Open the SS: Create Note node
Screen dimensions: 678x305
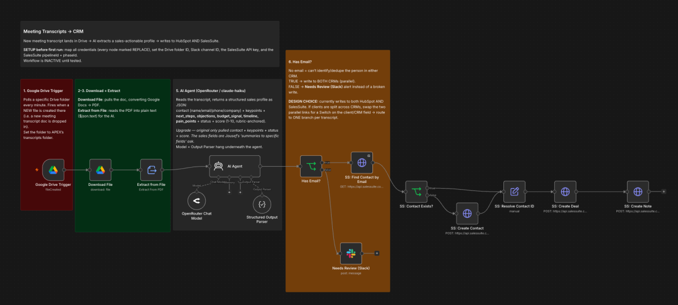[638, 191]
